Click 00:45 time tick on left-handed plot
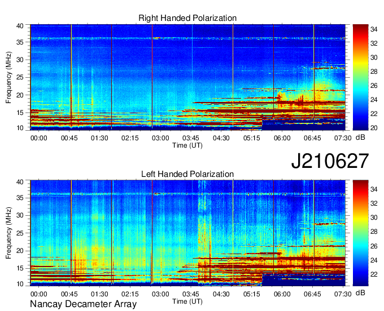This screenshot has width=384, height=311. (69, 294)
